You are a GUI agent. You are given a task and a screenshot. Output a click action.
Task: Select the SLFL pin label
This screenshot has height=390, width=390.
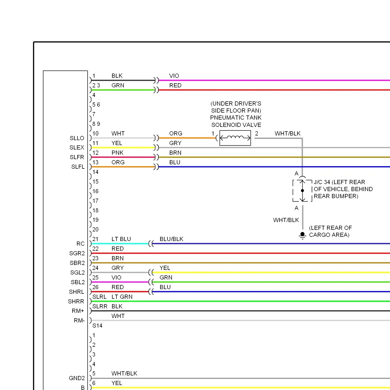[78, 167]
